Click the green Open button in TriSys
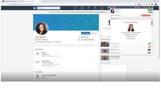 point(150,10)
